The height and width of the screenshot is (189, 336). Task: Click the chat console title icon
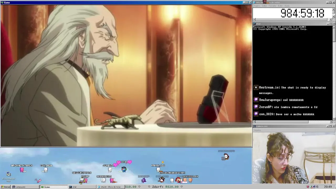click(x=254, y=24)
